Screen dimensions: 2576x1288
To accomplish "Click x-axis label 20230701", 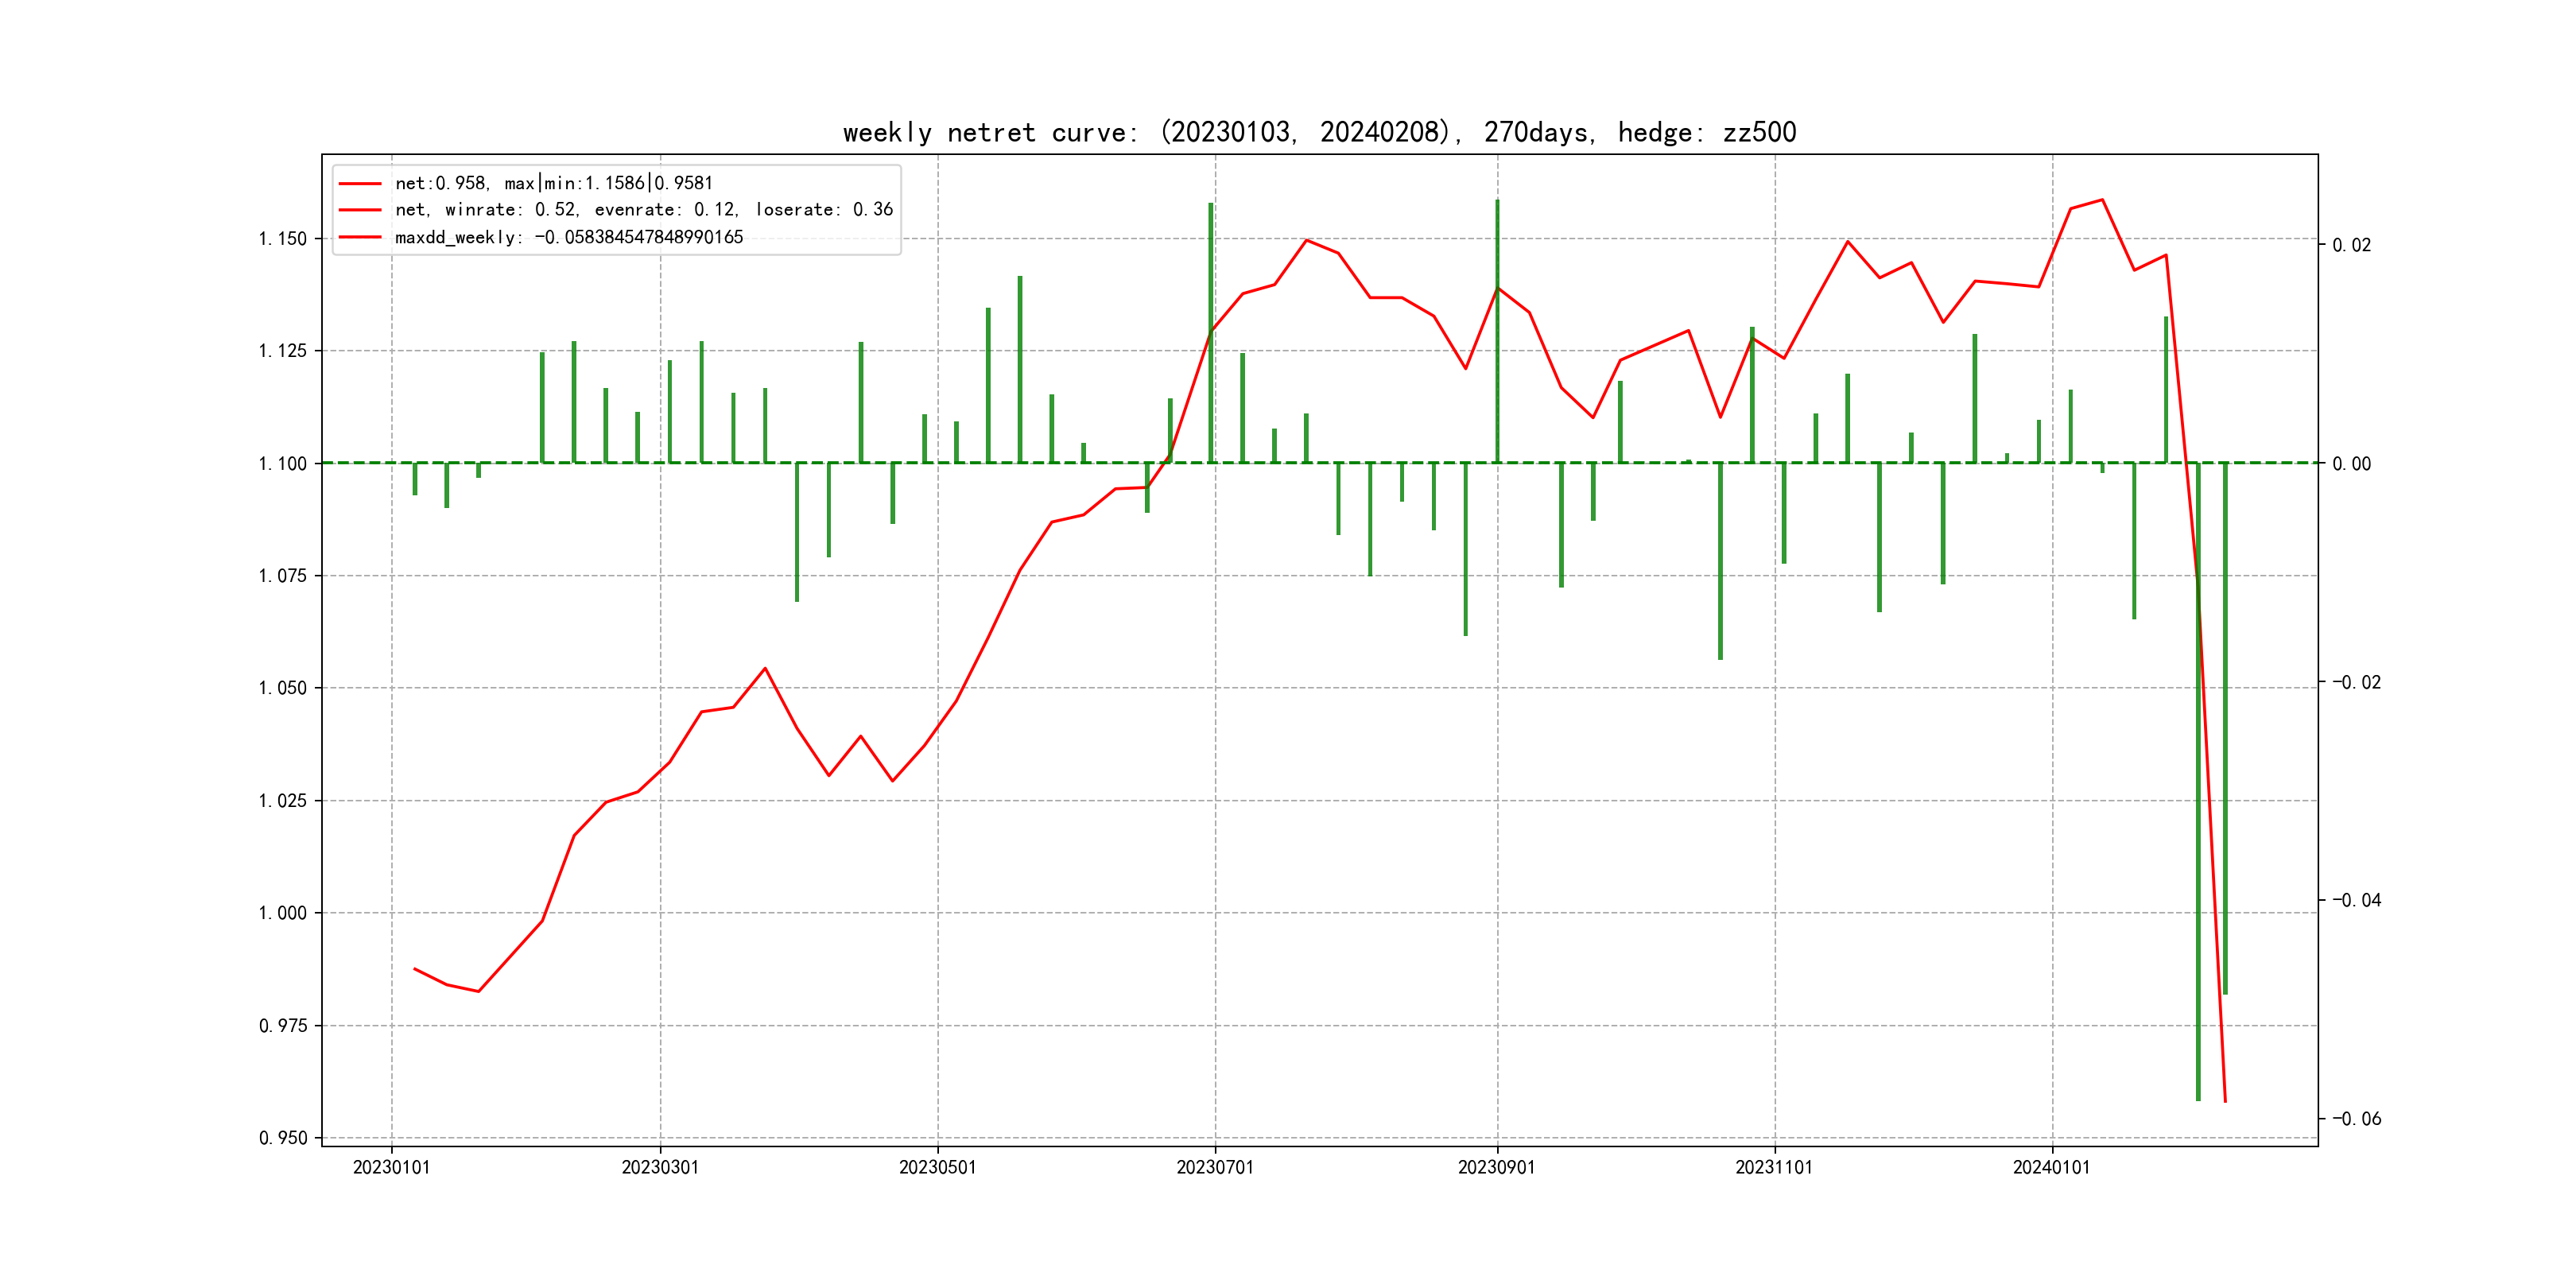I will (x=1215, y=1168).
